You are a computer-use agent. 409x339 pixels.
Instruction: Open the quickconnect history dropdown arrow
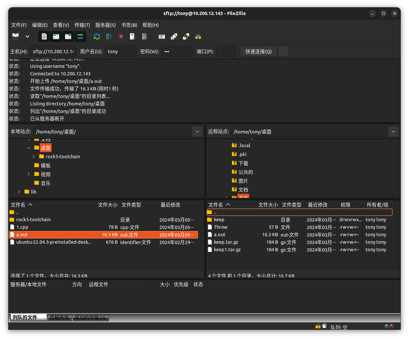[x=283, y=52]
